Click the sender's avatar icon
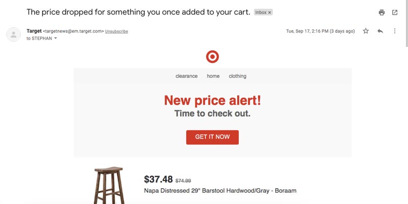 tap(13, 35)
